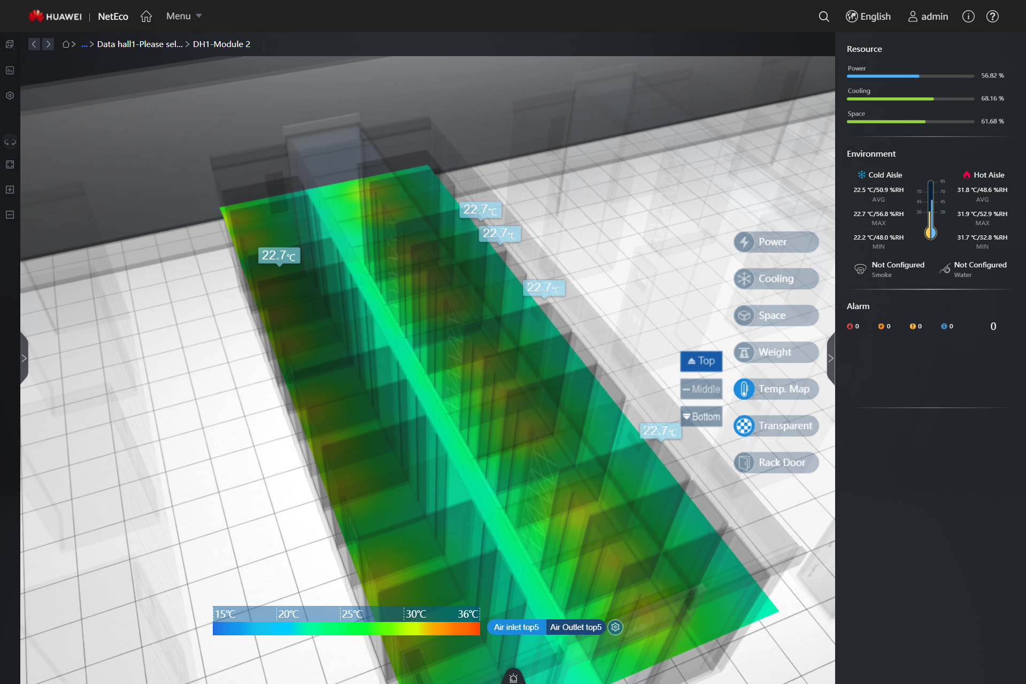Toggle the Rack Door display
Image resolution: width=1026 pixels, height=684 pixels.
point(775,463)
